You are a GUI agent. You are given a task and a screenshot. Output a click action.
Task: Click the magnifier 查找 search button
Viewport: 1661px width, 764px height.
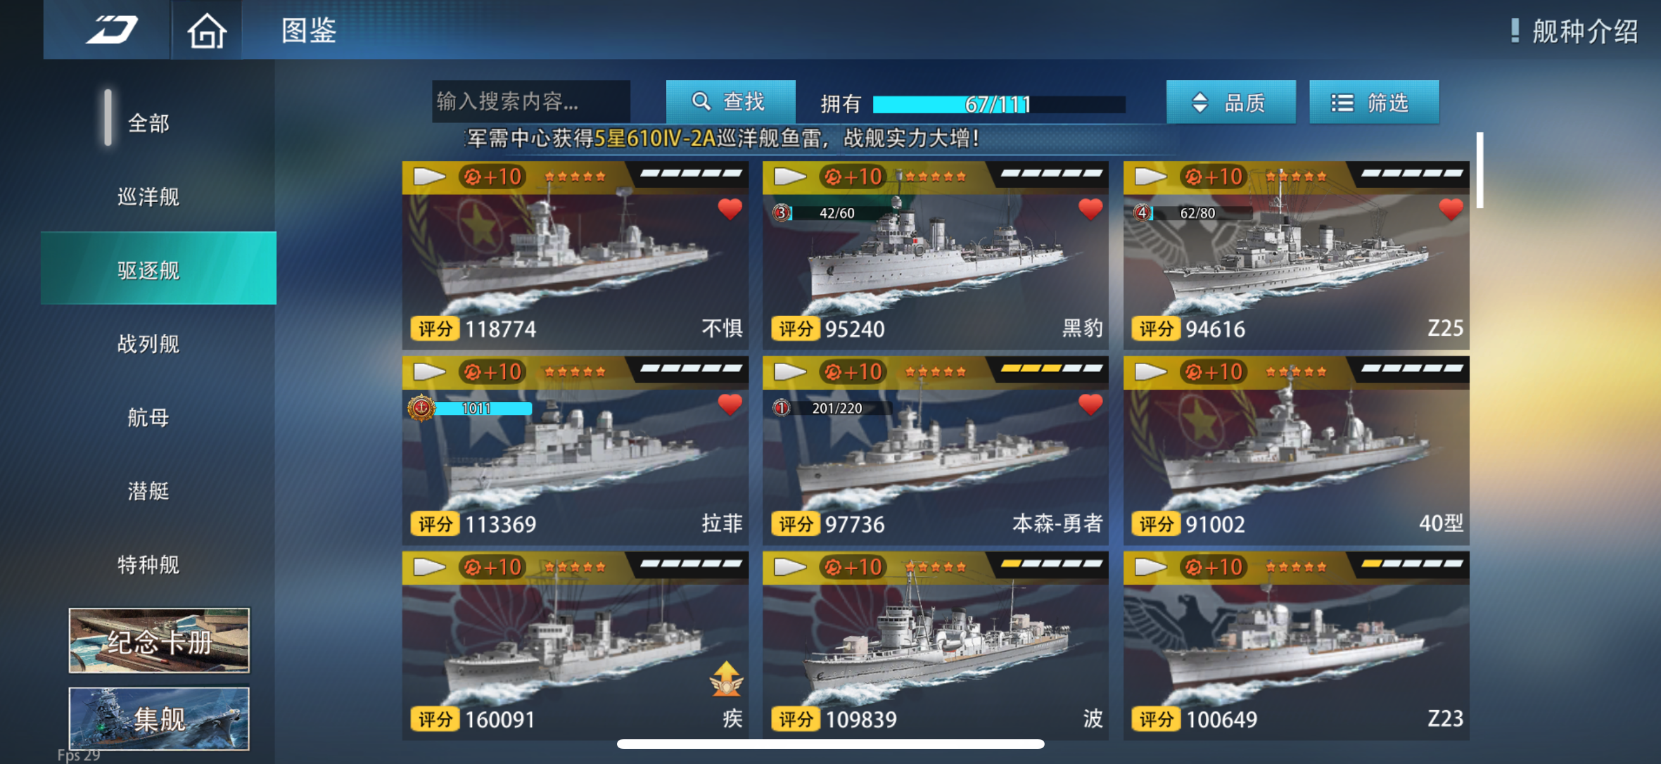click(730, 102)
